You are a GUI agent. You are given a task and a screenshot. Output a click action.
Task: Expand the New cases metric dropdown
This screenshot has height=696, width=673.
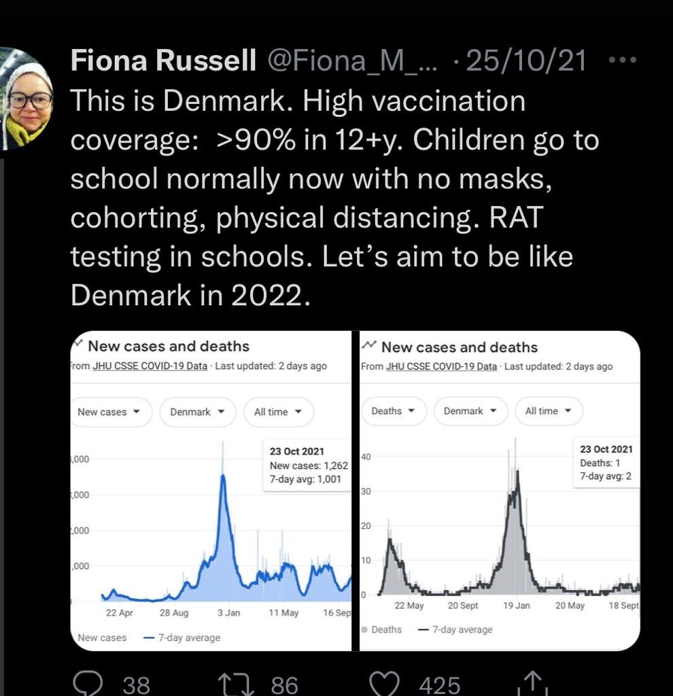tap(110, 412)
